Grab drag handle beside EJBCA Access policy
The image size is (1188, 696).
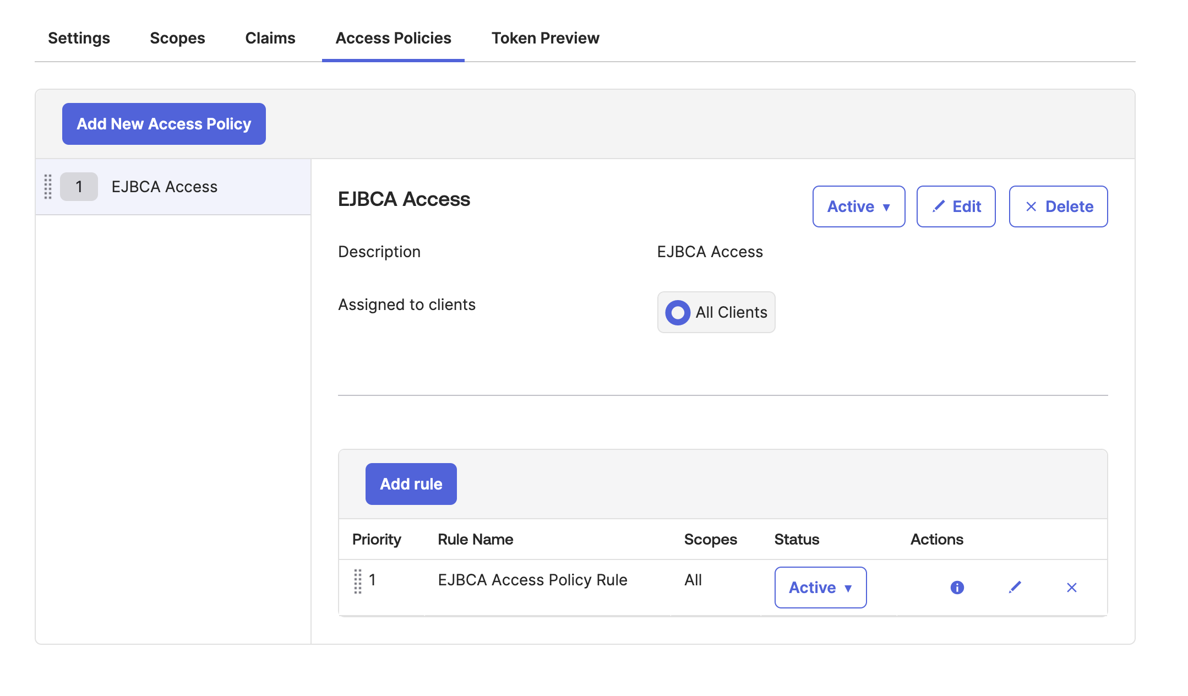pyautogui.click(x=48, y=187)
